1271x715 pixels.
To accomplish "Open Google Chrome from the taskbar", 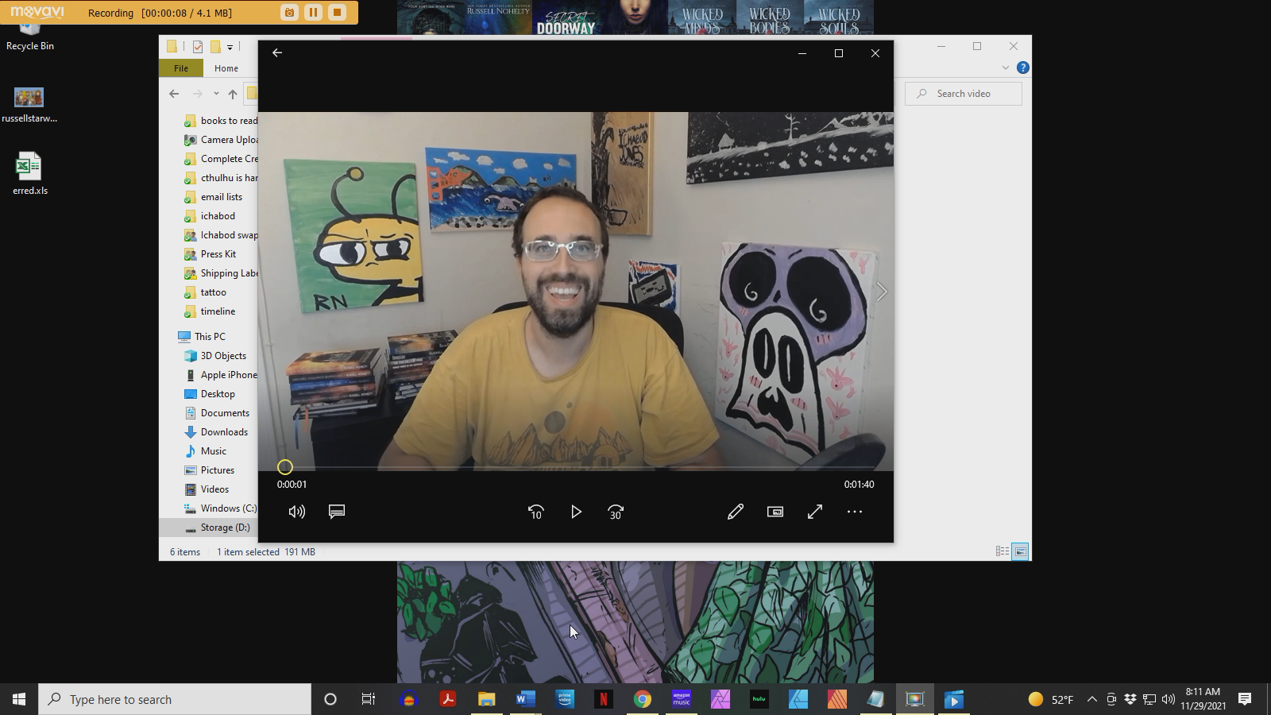I will 642,699.
